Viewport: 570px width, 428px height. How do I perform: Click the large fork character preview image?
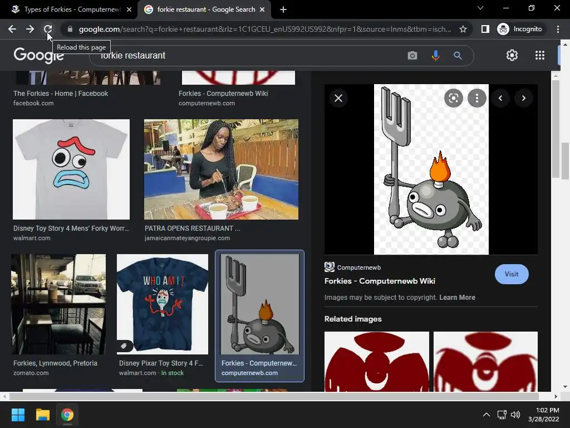(x=431, y=169)
